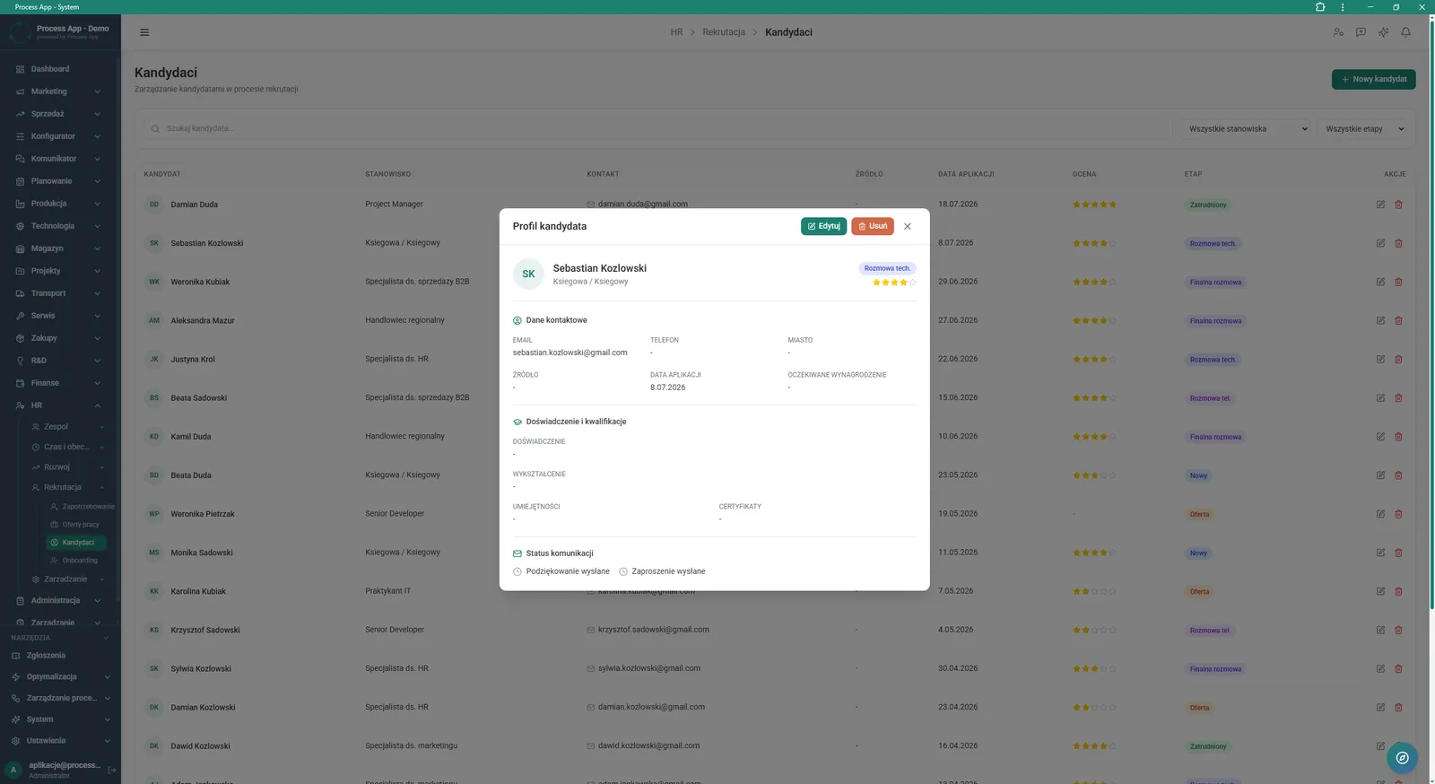Screen dimensions: 1435x784
Task: Toggle the hamburger sidebar menu icon
Action: pyautogui.click(x=144, y=32)
